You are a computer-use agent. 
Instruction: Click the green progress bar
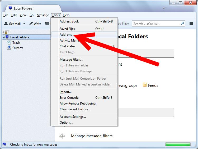pyautogui.click(x=178, y=145)
